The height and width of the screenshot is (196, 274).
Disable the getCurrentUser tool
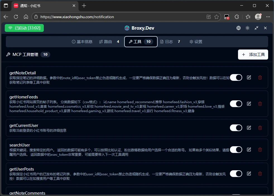pos(236,128)
